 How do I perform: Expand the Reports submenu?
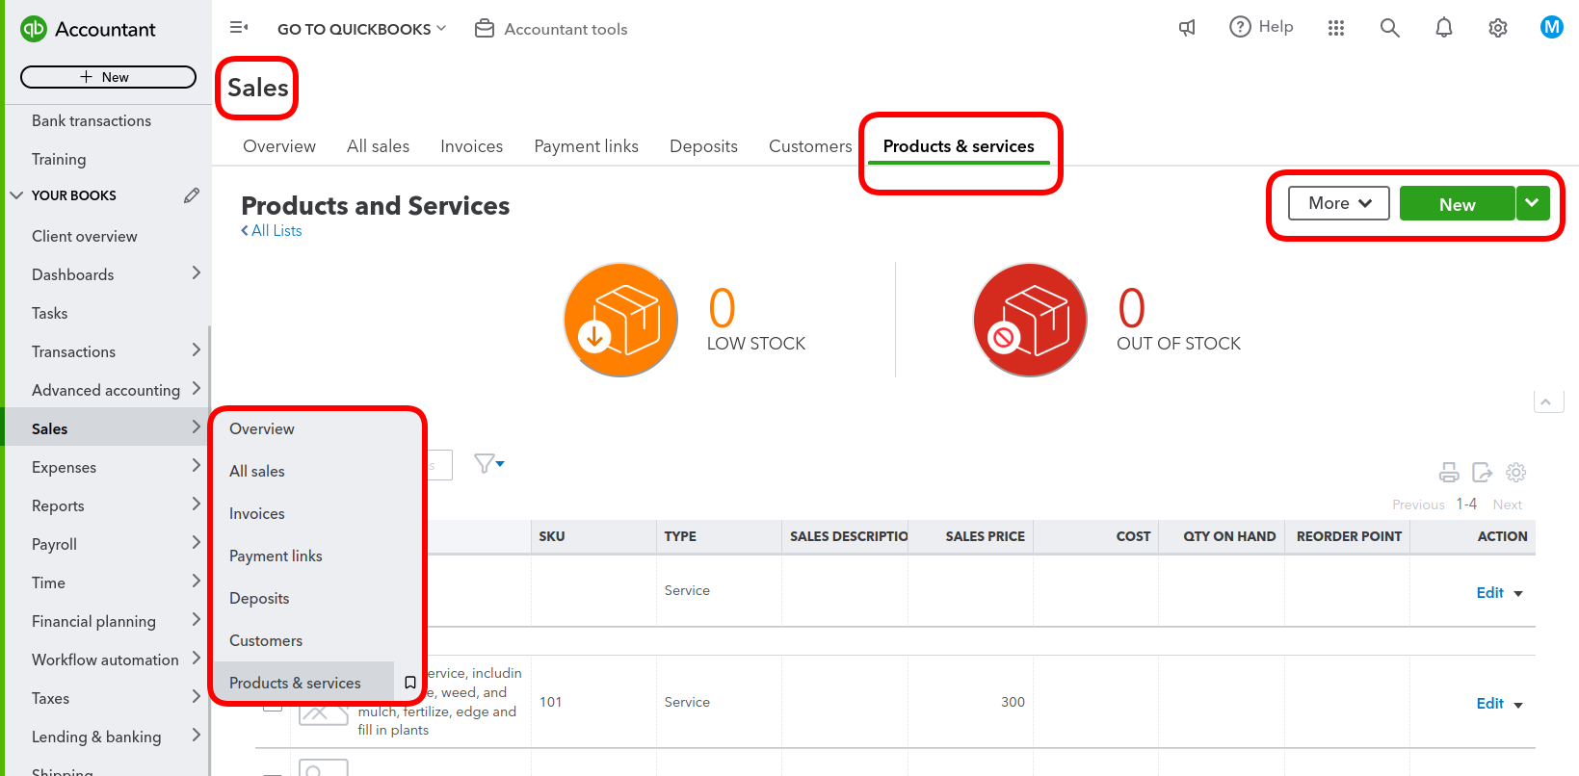196,504
